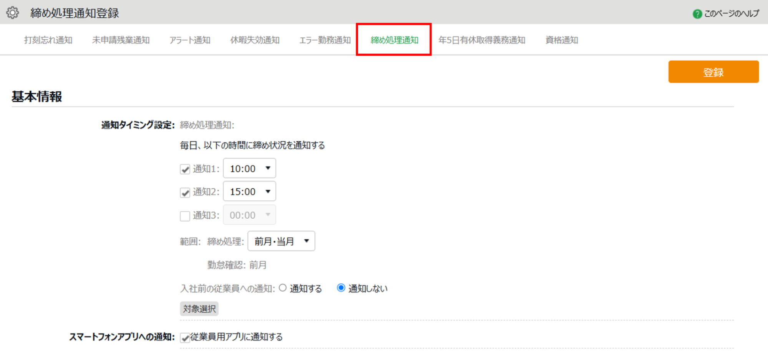
Task: Click the disabled 通知3 time dropdown 00:00
Action: click(x=249, y=215)
